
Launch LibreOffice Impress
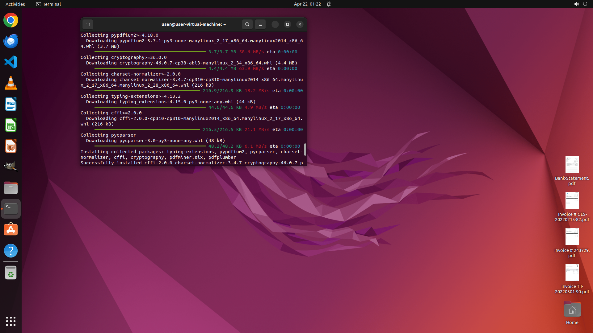[11, 146]
